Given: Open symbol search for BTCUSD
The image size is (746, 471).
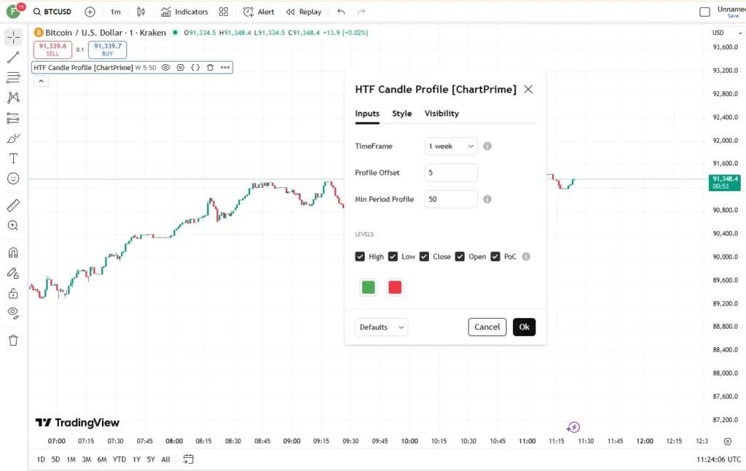Looking at the screenshot, I should point(52,12).
